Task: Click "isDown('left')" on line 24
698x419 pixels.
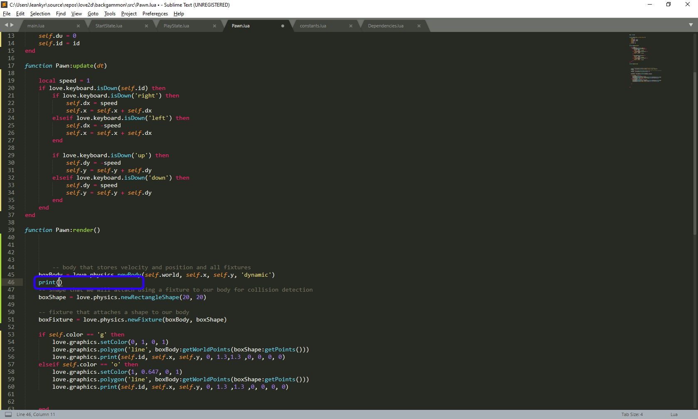Action: 148,118
